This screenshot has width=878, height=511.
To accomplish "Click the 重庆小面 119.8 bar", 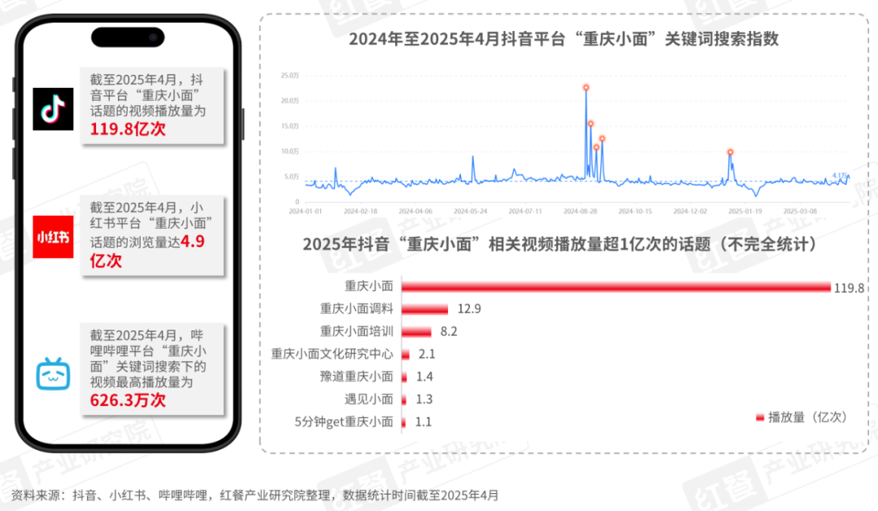I will pyautogui.click(x=616, y=287).
